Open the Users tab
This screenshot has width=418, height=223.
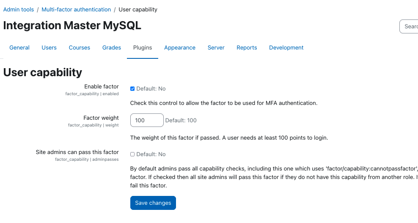pos(49,48)
